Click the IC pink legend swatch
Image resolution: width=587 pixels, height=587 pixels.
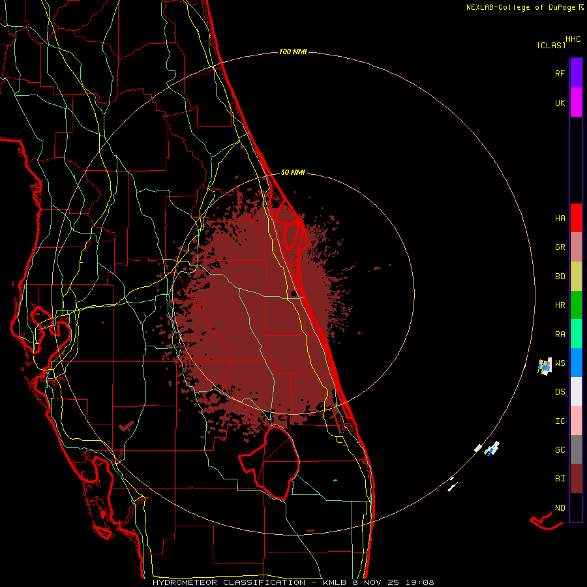point(576,421)
